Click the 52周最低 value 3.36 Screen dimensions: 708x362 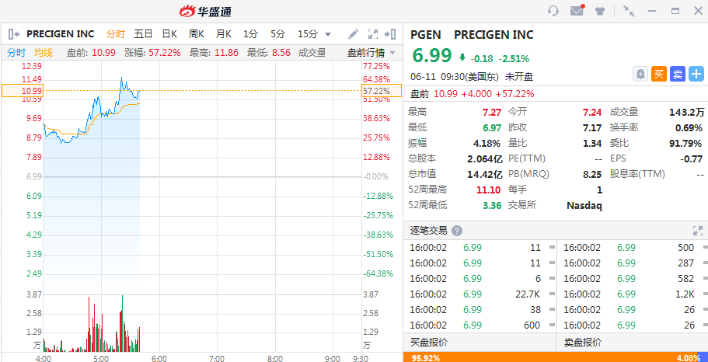pos(492,205)
